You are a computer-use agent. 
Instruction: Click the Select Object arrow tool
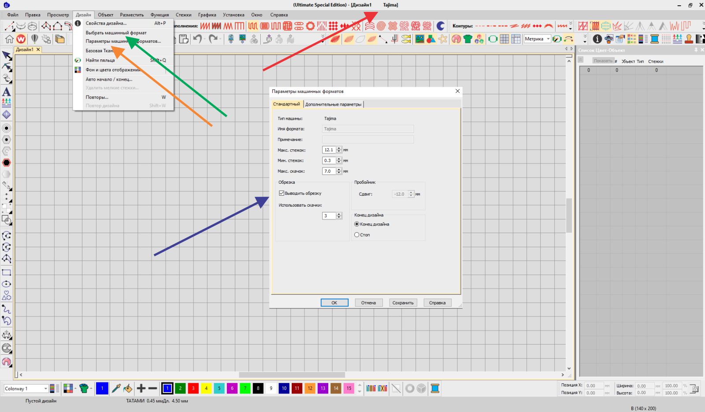point(7,56)
